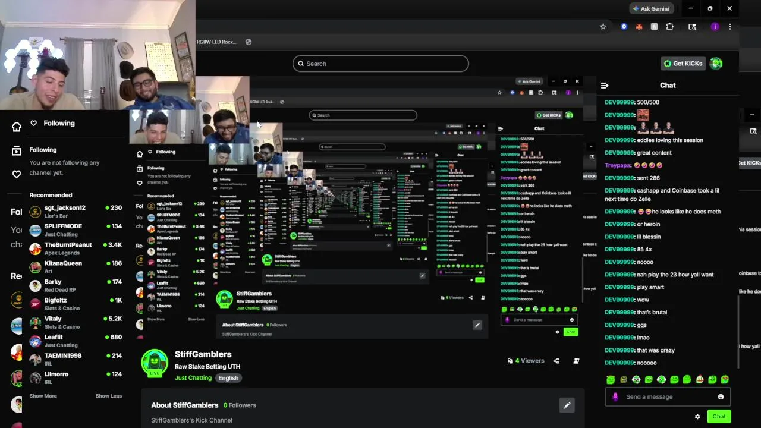Click the share icon beside Viewers
Screen dimensions: 761x428
pos(556,361)
